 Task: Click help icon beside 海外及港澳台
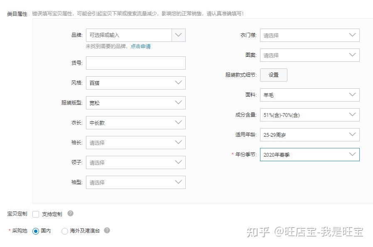107,230
